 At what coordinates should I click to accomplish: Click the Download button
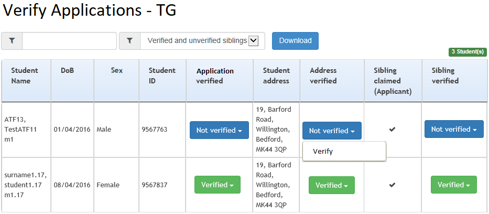(x=295, y=41)
